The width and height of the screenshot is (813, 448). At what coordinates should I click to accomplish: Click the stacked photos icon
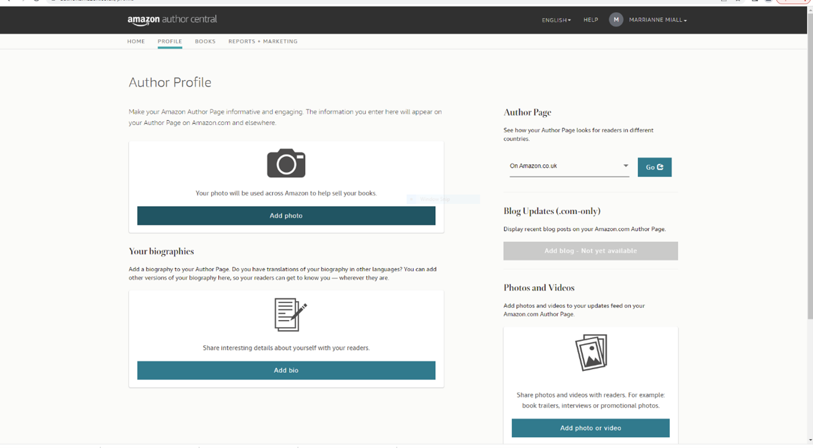(x=591, y=352)
